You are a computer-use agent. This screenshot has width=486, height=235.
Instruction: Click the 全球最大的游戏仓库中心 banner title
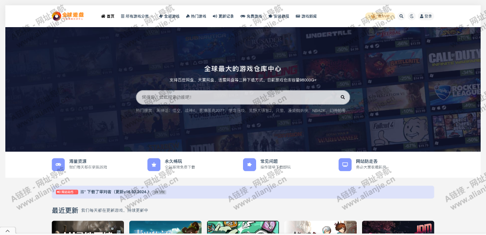(x=243, y=69)
